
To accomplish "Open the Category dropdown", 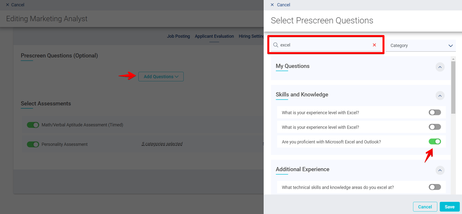I will pyautogui.click(x=421, y=45).
